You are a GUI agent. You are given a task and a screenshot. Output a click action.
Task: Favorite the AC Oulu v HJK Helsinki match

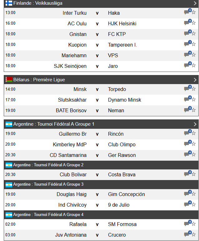pos(194,24)
